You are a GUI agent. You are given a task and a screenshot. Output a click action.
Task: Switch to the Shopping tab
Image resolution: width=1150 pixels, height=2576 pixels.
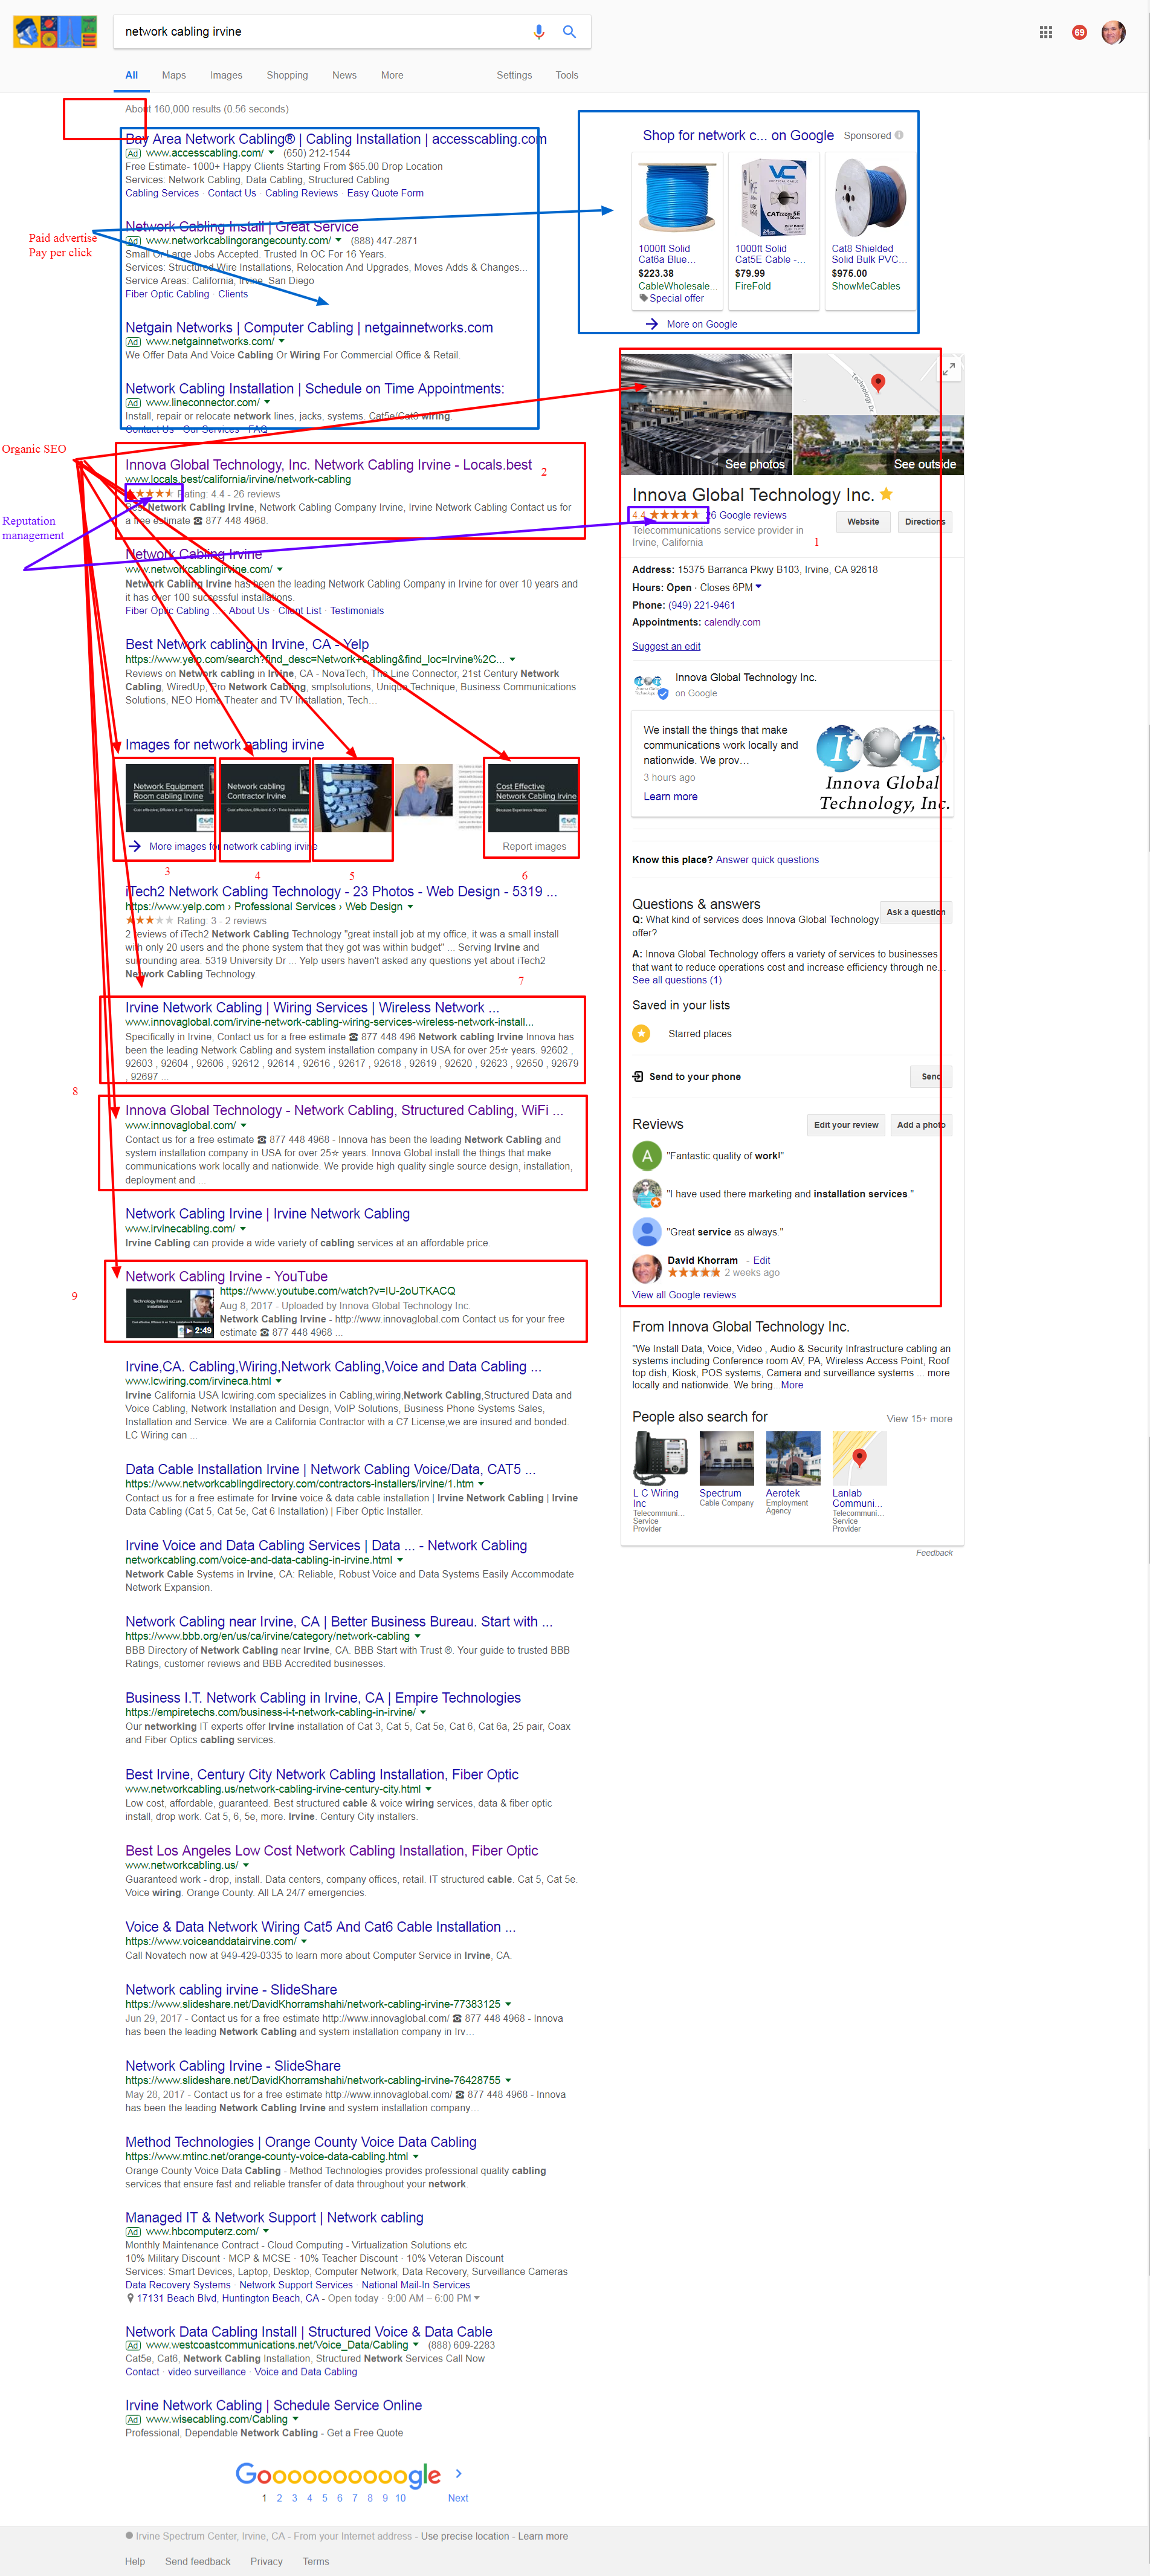tap(287, 75)
